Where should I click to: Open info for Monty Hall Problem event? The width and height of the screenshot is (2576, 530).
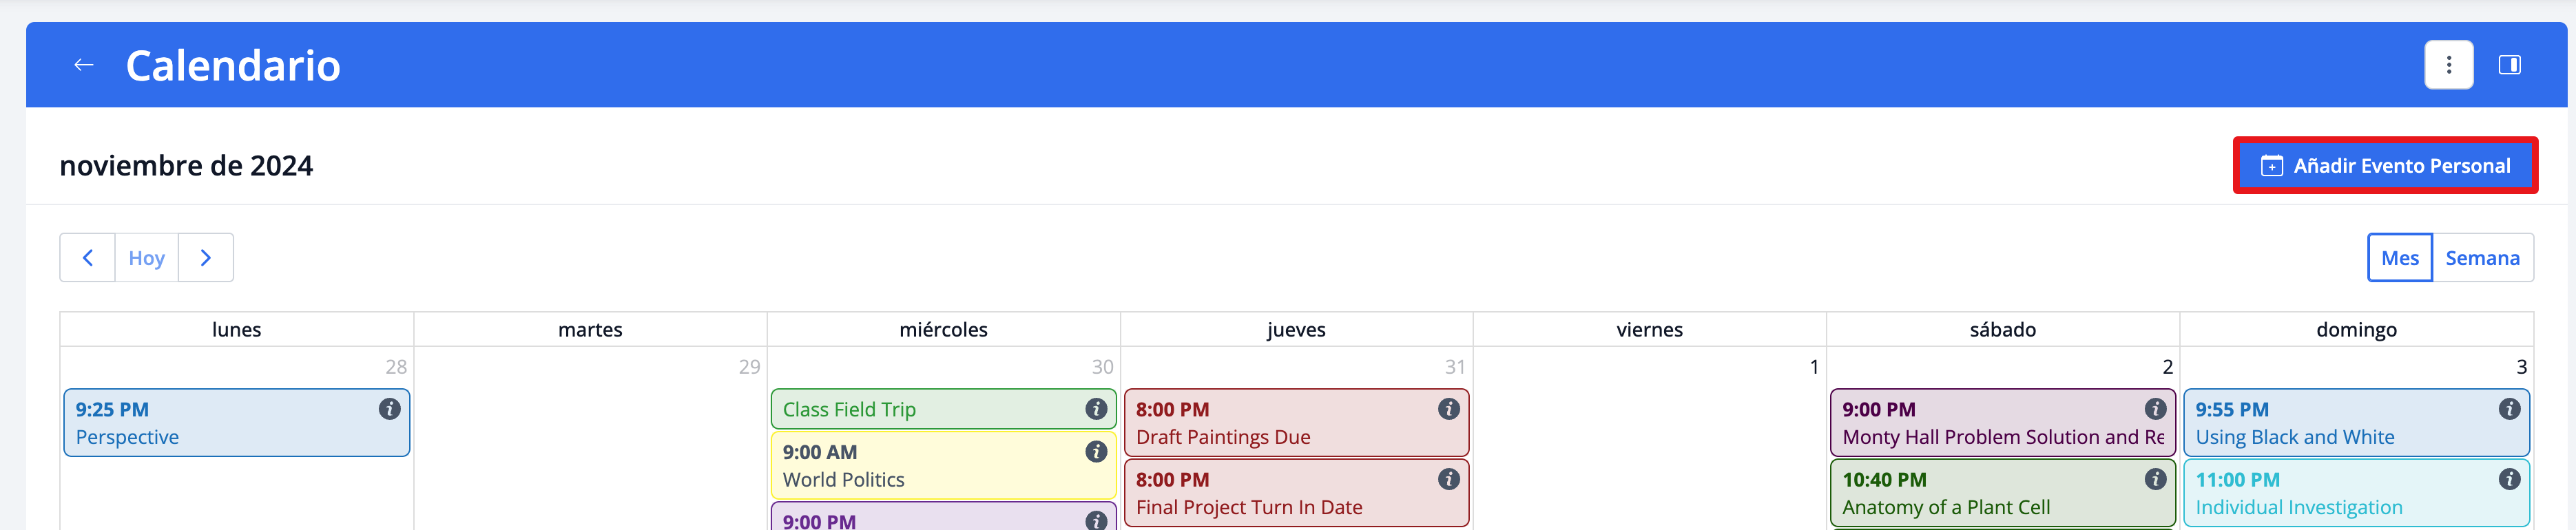[2155, 409]
